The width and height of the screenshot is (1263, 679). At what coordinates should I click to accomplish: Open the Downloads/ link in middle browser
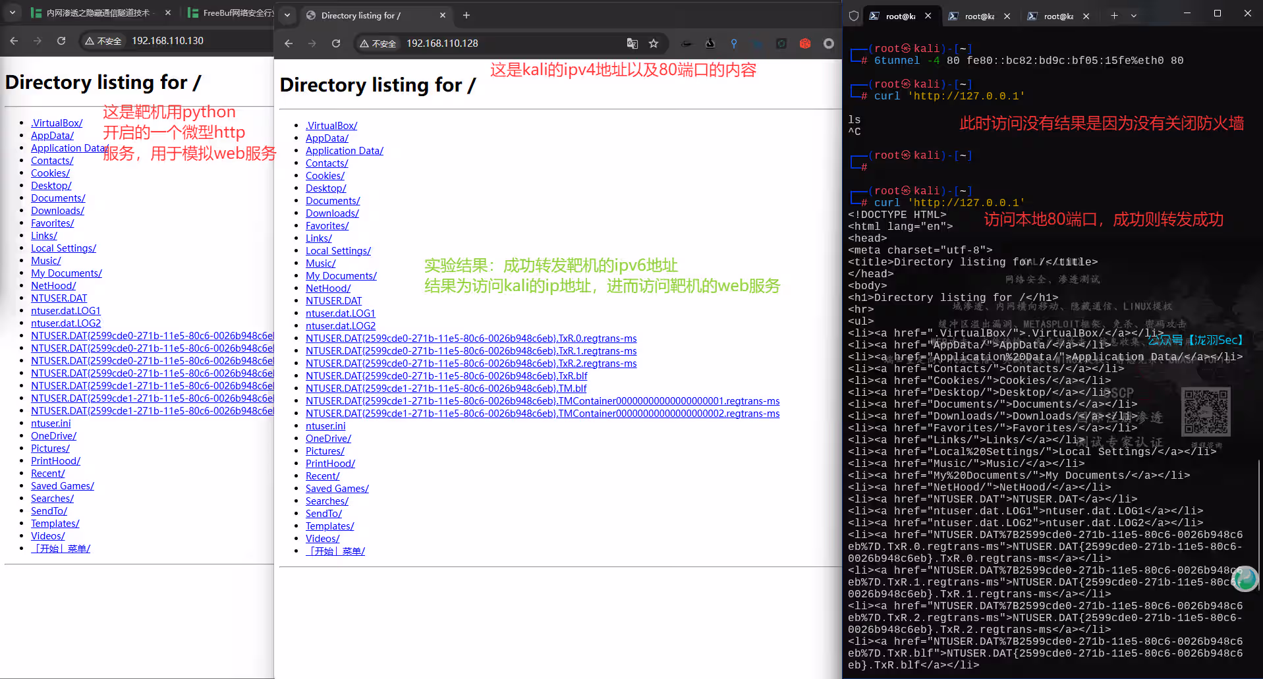pyautogui.click(x=332, y=213)
